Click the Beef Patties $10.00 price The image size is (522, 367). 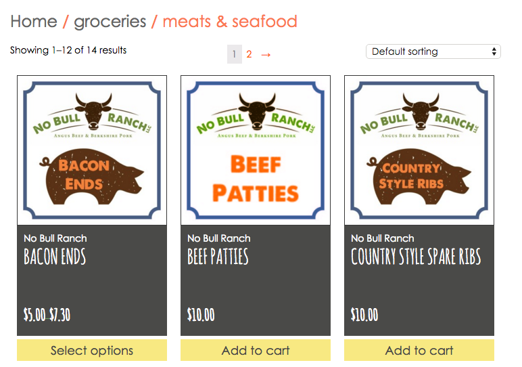[201, 315]
